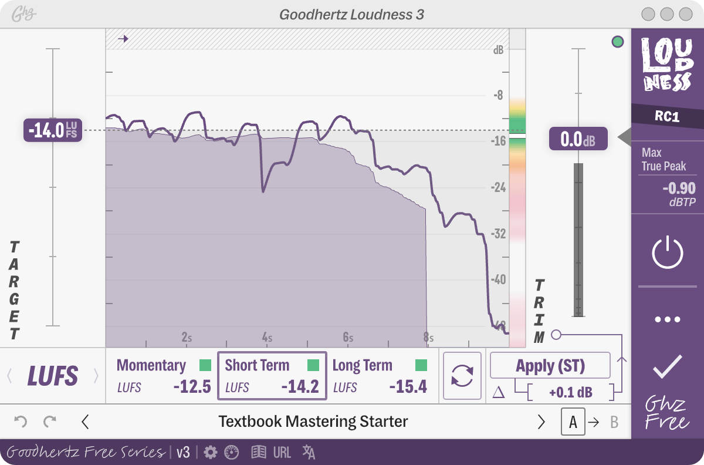Image resolution: width=704 pixels, height=465 pixels.
Task: Go to the previous preset
Action: 85,422
